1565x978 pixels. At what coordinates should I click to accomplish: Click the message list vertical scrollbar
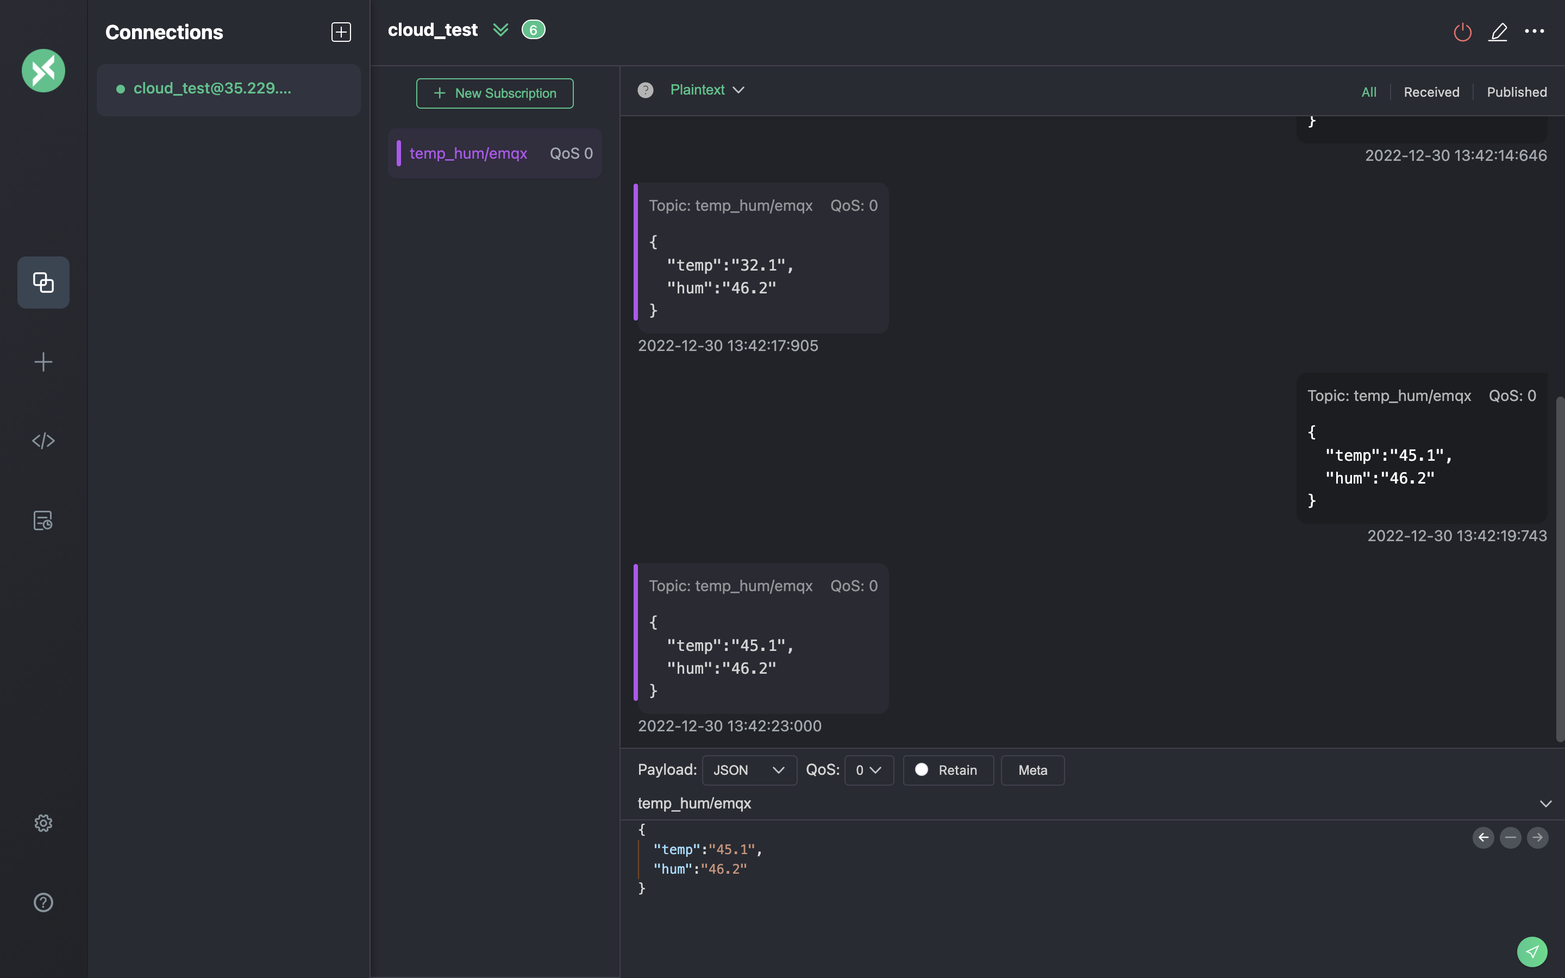(x=1559, y=569)
